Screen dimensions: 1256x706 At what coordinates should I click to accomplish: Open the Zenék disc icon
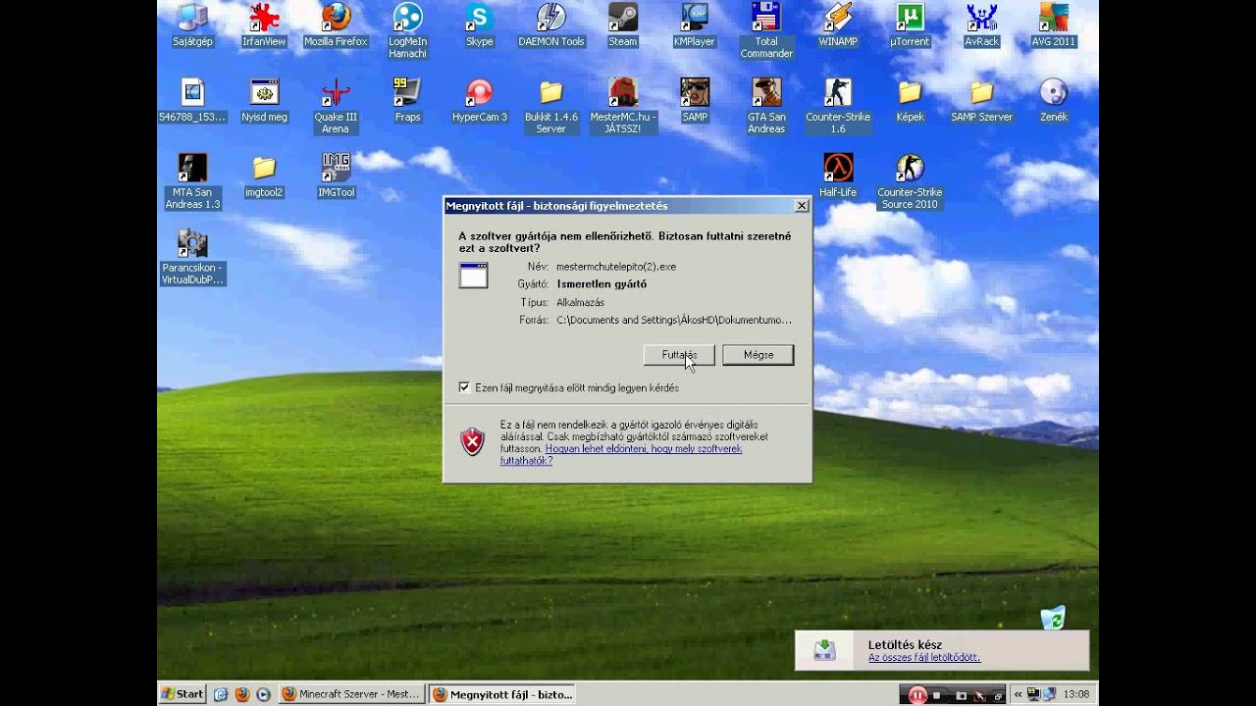1054,100
